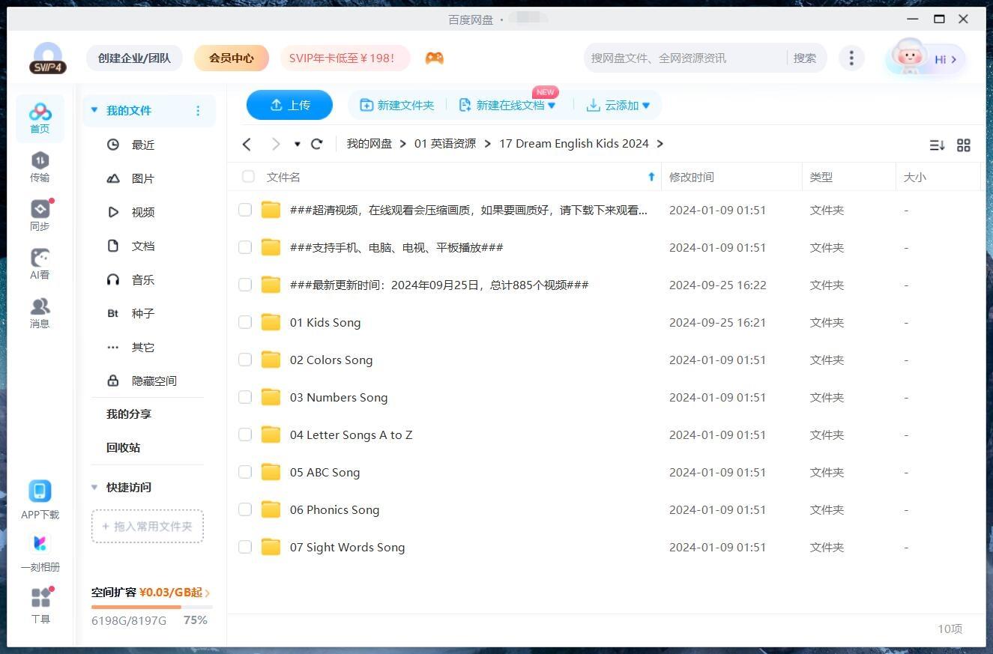This screenshot has height=654, width=993.
Task: Click the refresh icon beside the breadcrumb
Action: (x=317, y=144)
